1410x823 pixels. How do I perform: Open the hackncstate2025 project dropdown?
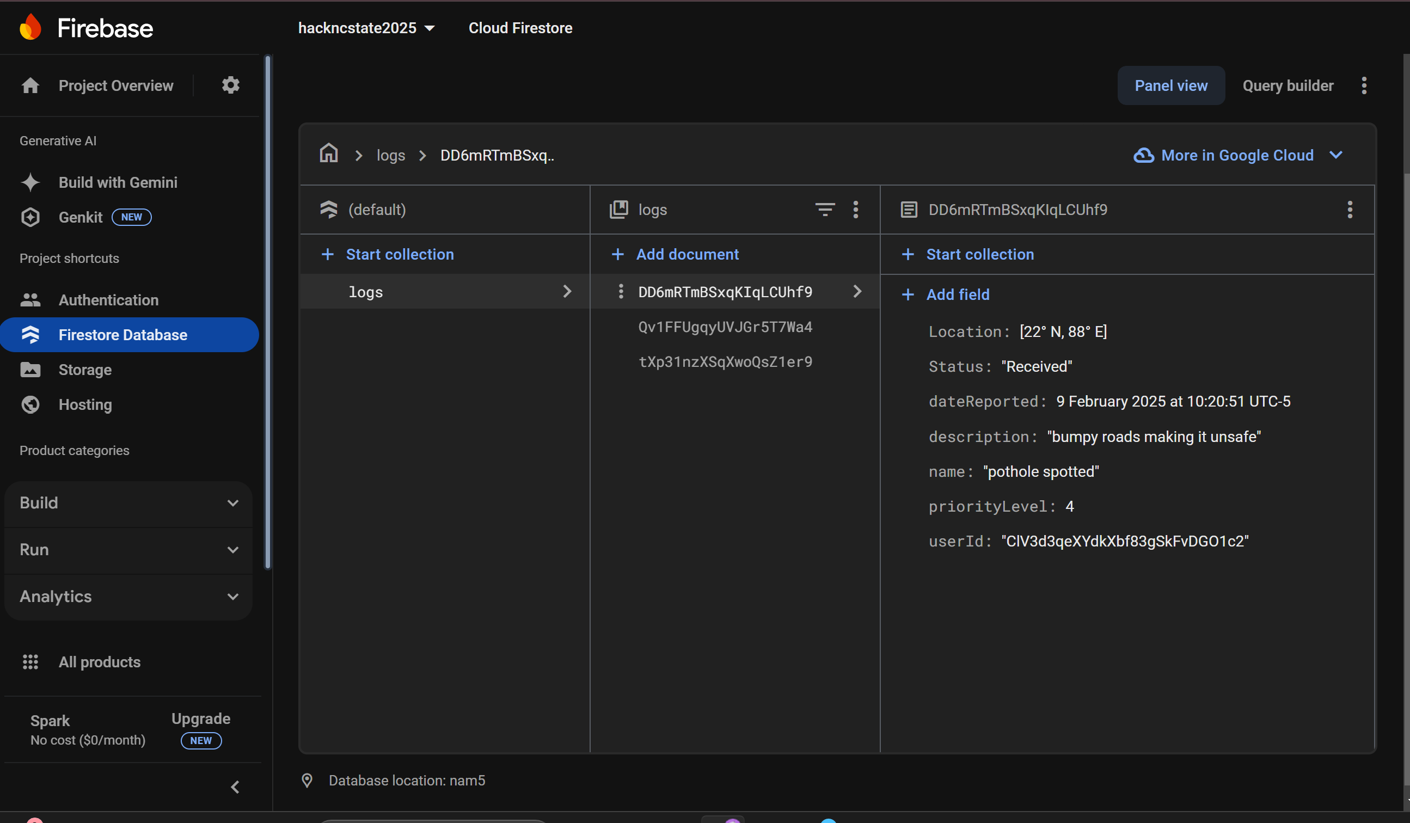[x=366, y=28]
